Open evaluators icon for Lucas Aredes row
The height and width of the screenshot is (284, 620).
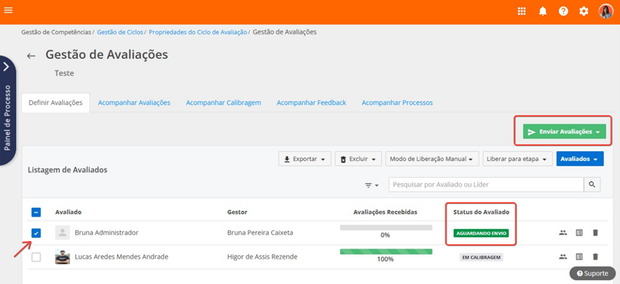563,257
